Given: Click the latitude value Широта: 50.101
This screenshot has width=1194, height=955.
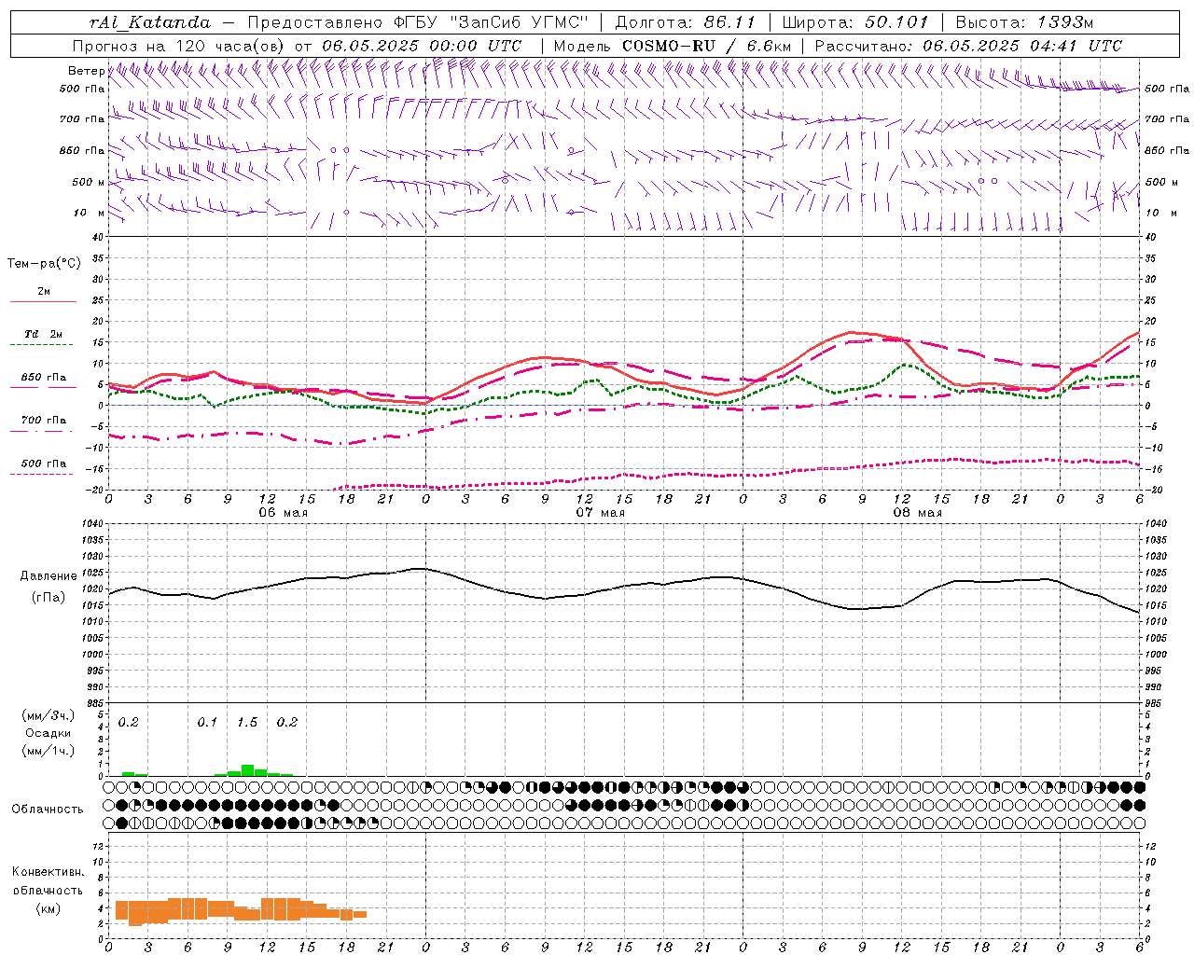Looking at the screenshot, I should pos(855,22).
